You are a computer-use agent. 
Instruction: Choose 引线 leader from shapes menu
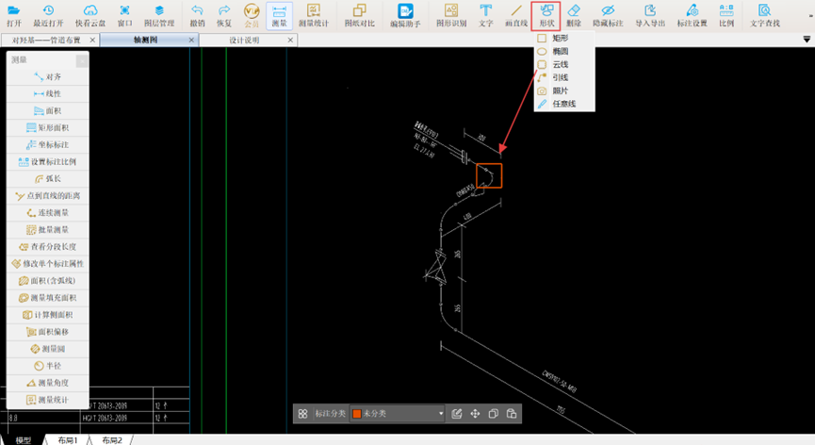tap(564, 77)
